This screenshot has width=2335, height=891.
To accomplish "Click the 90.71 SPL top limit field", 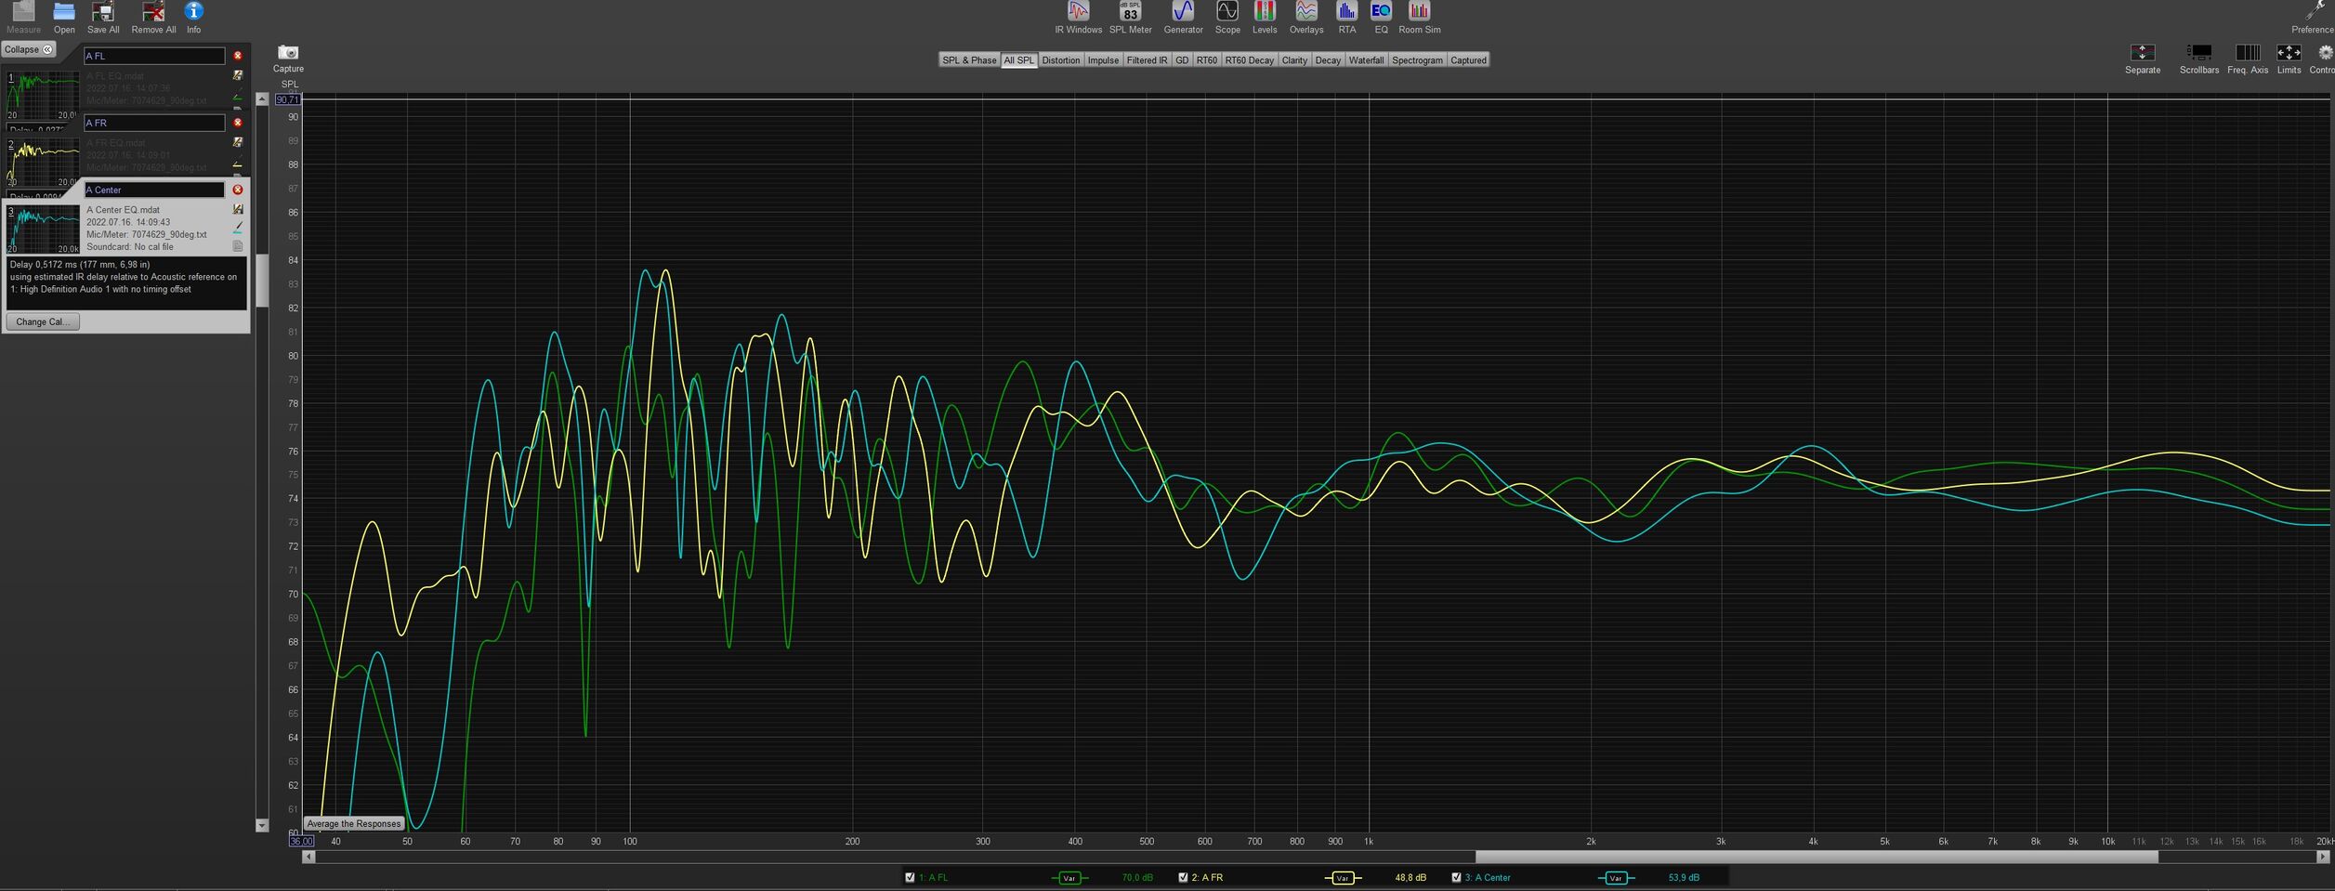I will [x=288, y=99].
